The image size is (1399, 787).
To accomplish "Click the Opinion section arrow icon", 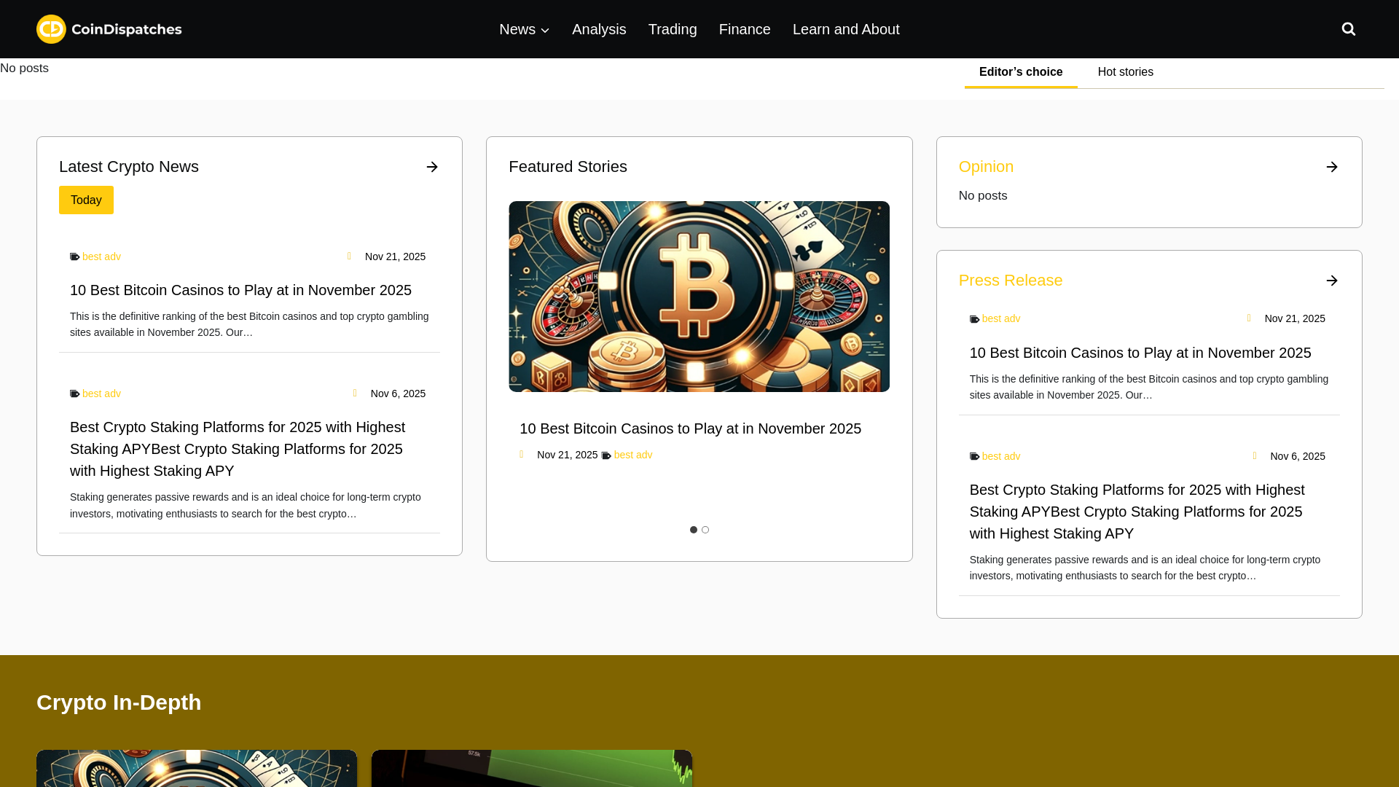I will pyautogui.click(x=1332, y=167).
